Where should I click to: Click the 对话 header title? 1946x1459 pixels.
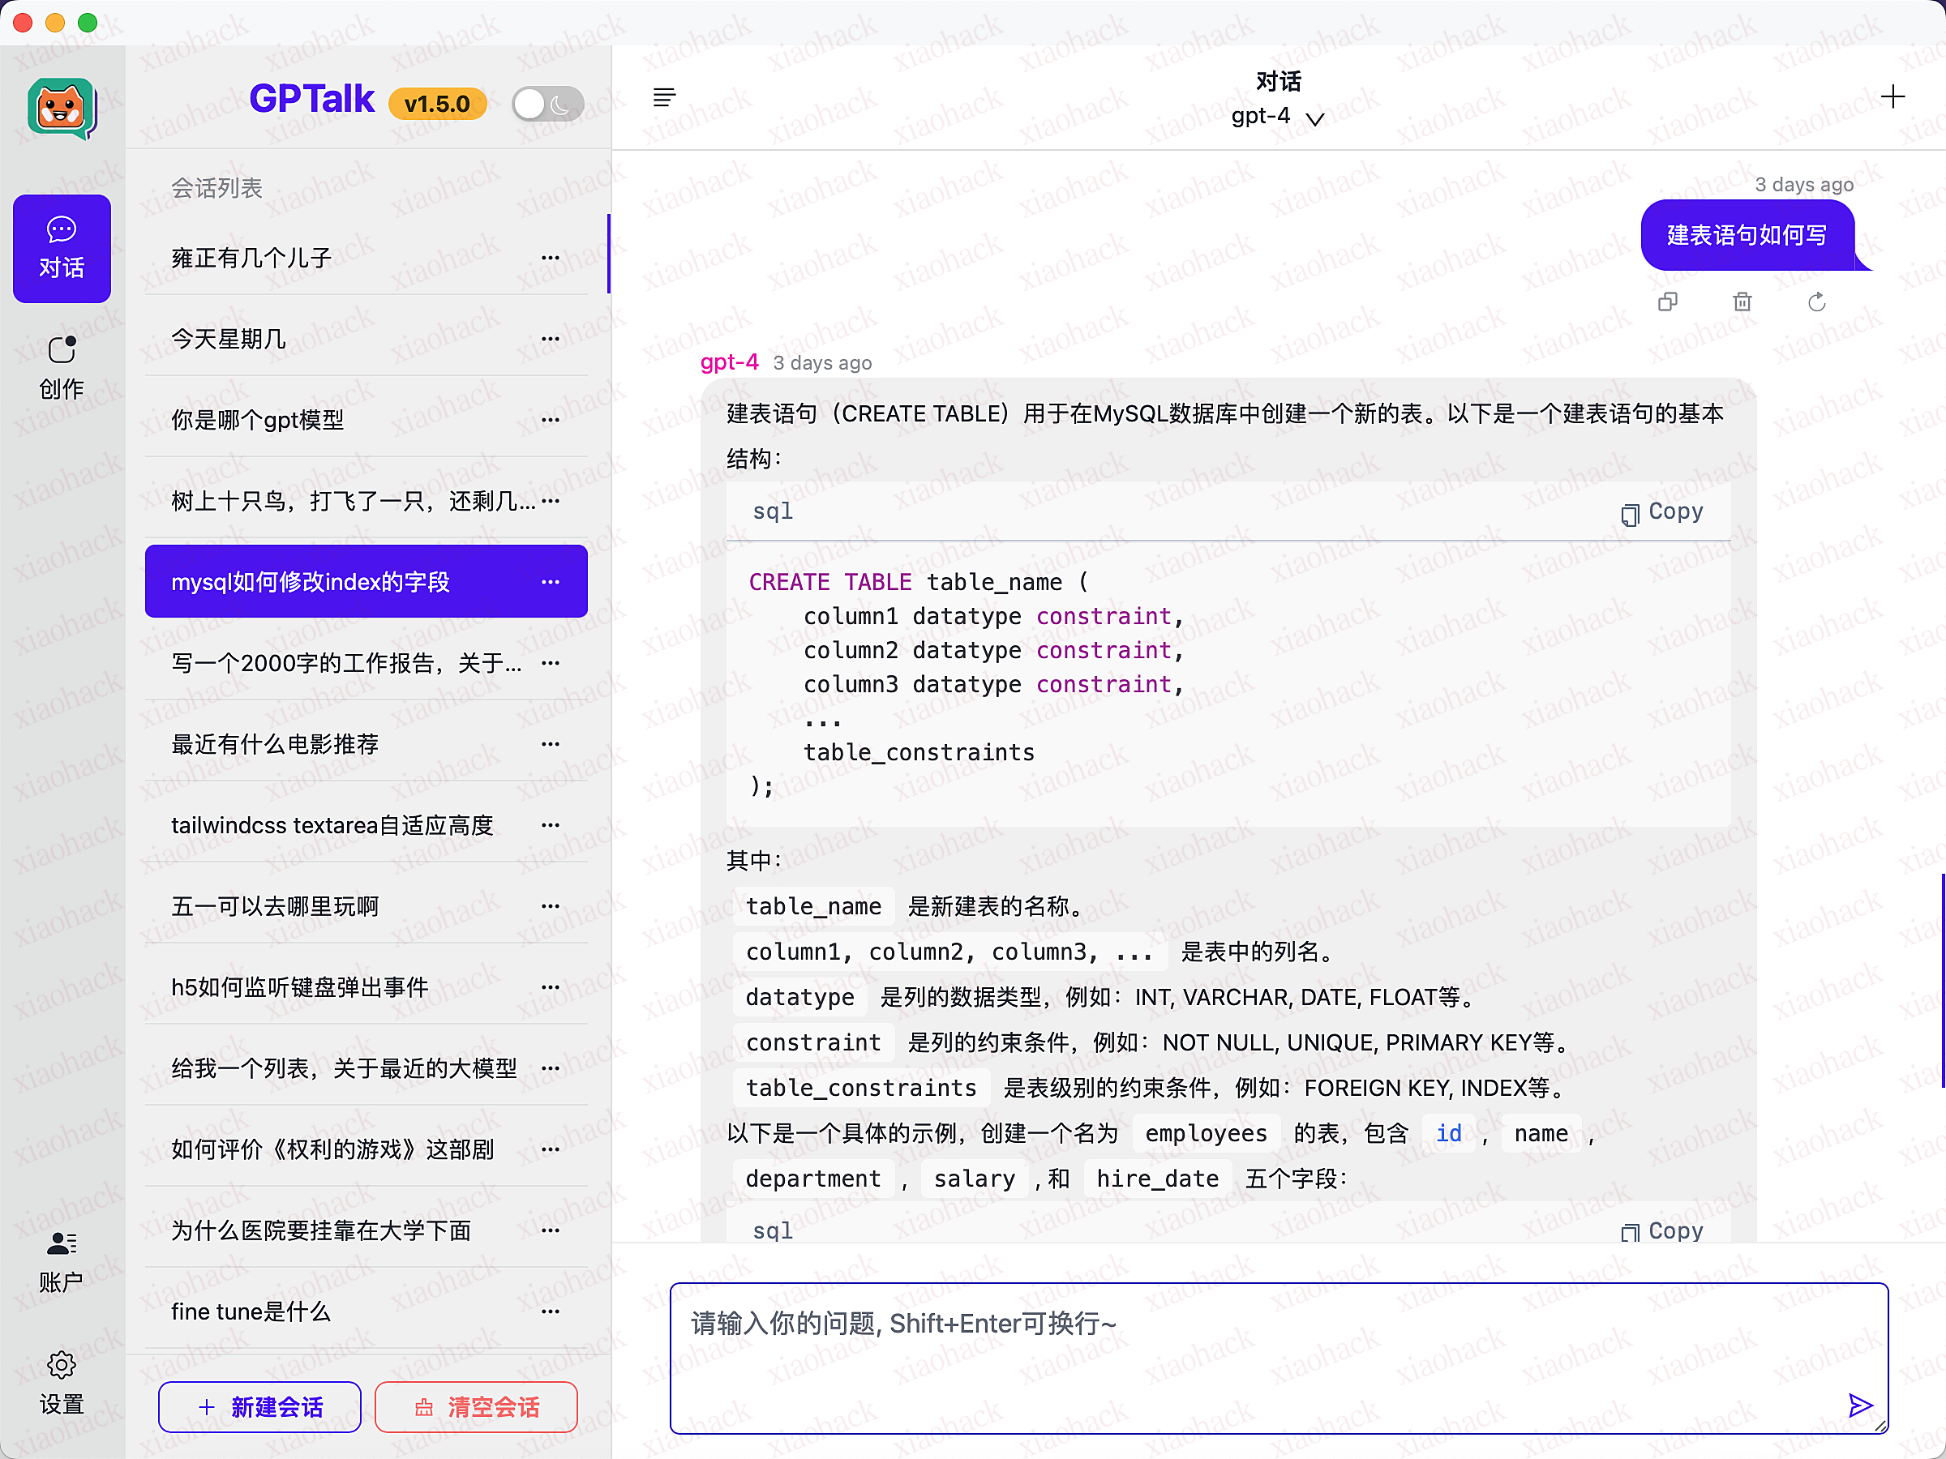tap(1278, 81)
